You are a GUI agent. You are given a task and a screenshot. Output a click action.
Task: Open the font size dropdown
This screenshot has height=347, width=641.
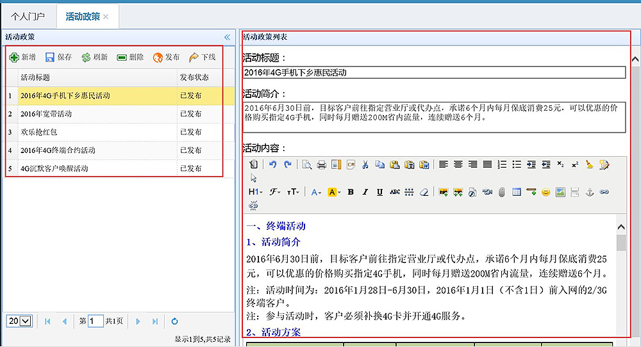[293, 192]
